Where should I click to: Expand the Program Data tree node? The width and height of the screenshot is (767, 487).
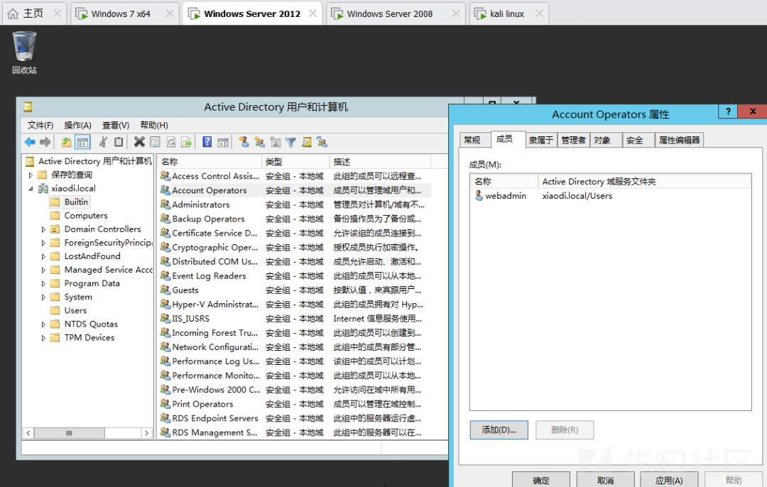tap(43, 283)
